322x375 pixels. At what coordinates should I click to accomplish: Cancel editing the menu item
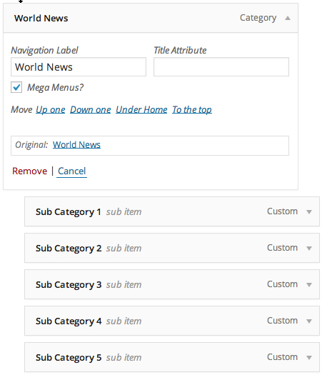point(71,171)
